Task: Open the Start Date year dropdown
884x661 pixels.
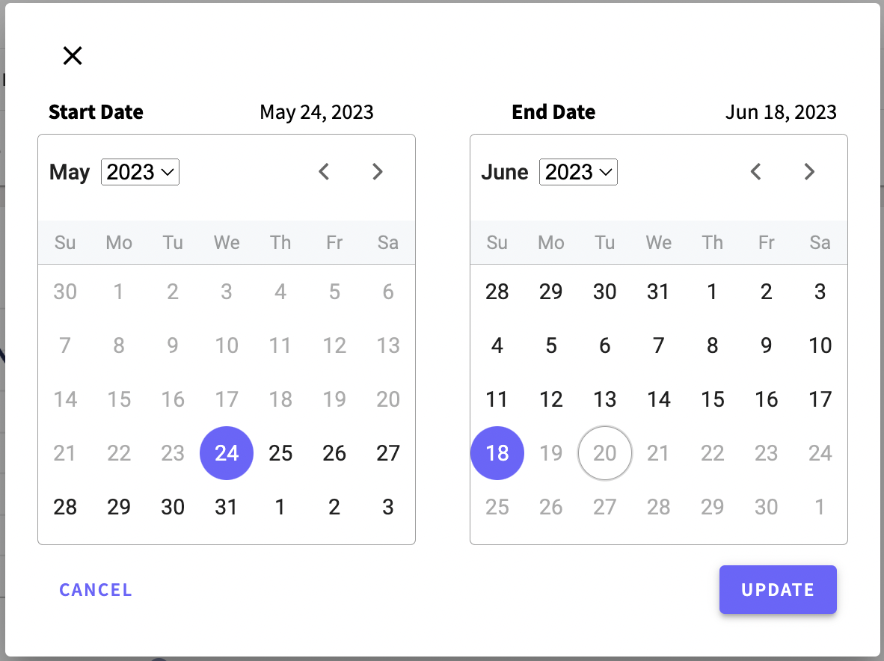Action: point(140,172)
